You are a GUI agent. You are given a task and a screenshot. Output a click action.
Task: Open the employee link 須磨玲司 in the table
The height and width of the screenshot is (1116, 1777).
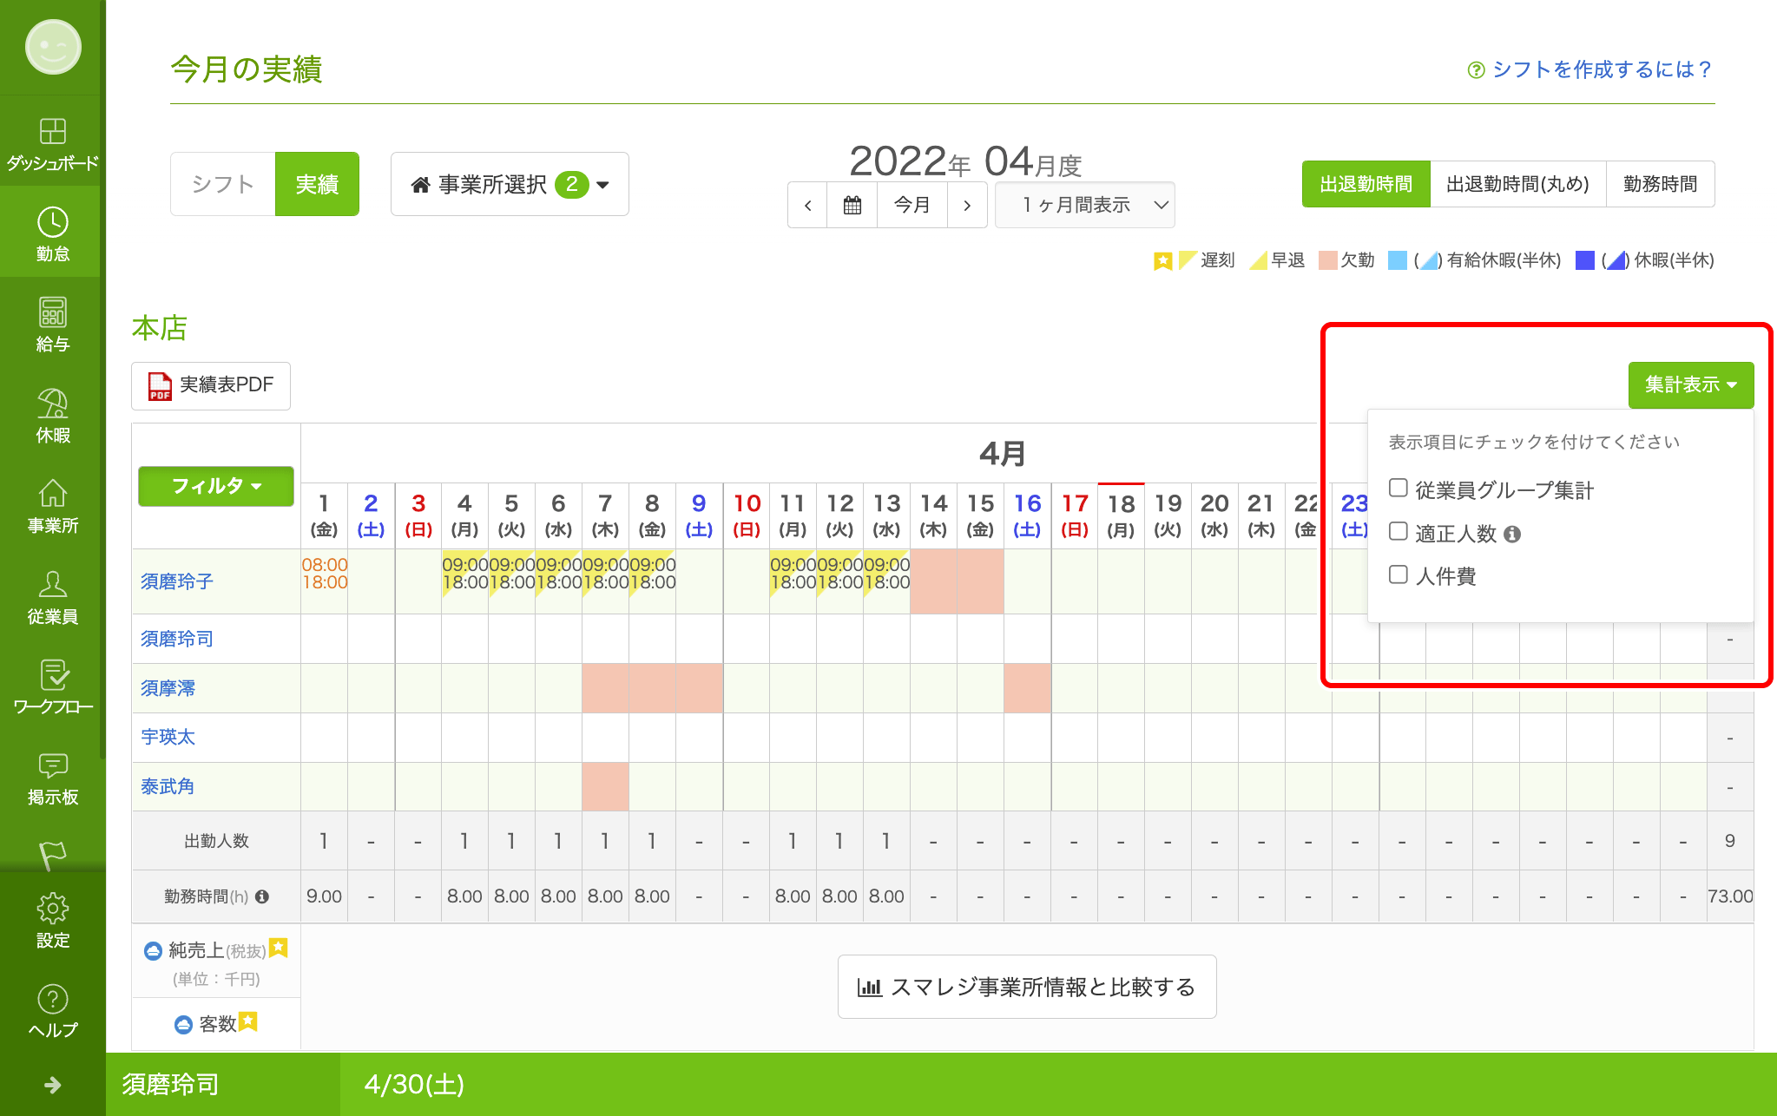pyautogui.click(x=177, y=639)
